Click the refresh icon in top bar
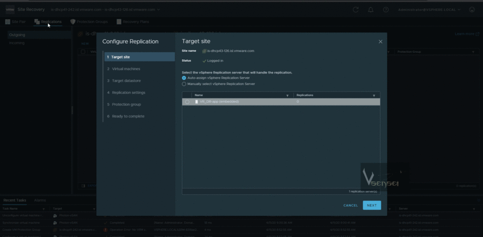 (356, 9)
